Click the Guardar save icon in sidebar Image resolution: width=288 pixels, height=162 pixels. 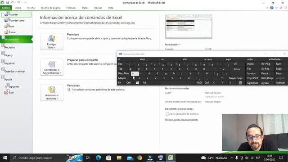pyautogui.click(x=6, y=14)
